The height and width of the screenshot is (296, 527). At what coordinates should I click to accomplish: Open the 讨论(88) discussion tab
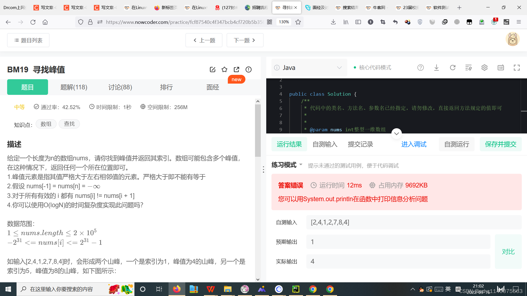[x=120, y=87]
